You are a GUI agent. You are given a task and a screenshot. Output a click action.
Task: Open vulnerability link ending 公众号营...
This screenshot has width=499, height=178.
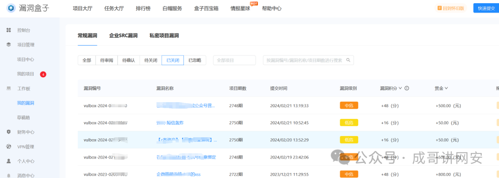(186, 106)
